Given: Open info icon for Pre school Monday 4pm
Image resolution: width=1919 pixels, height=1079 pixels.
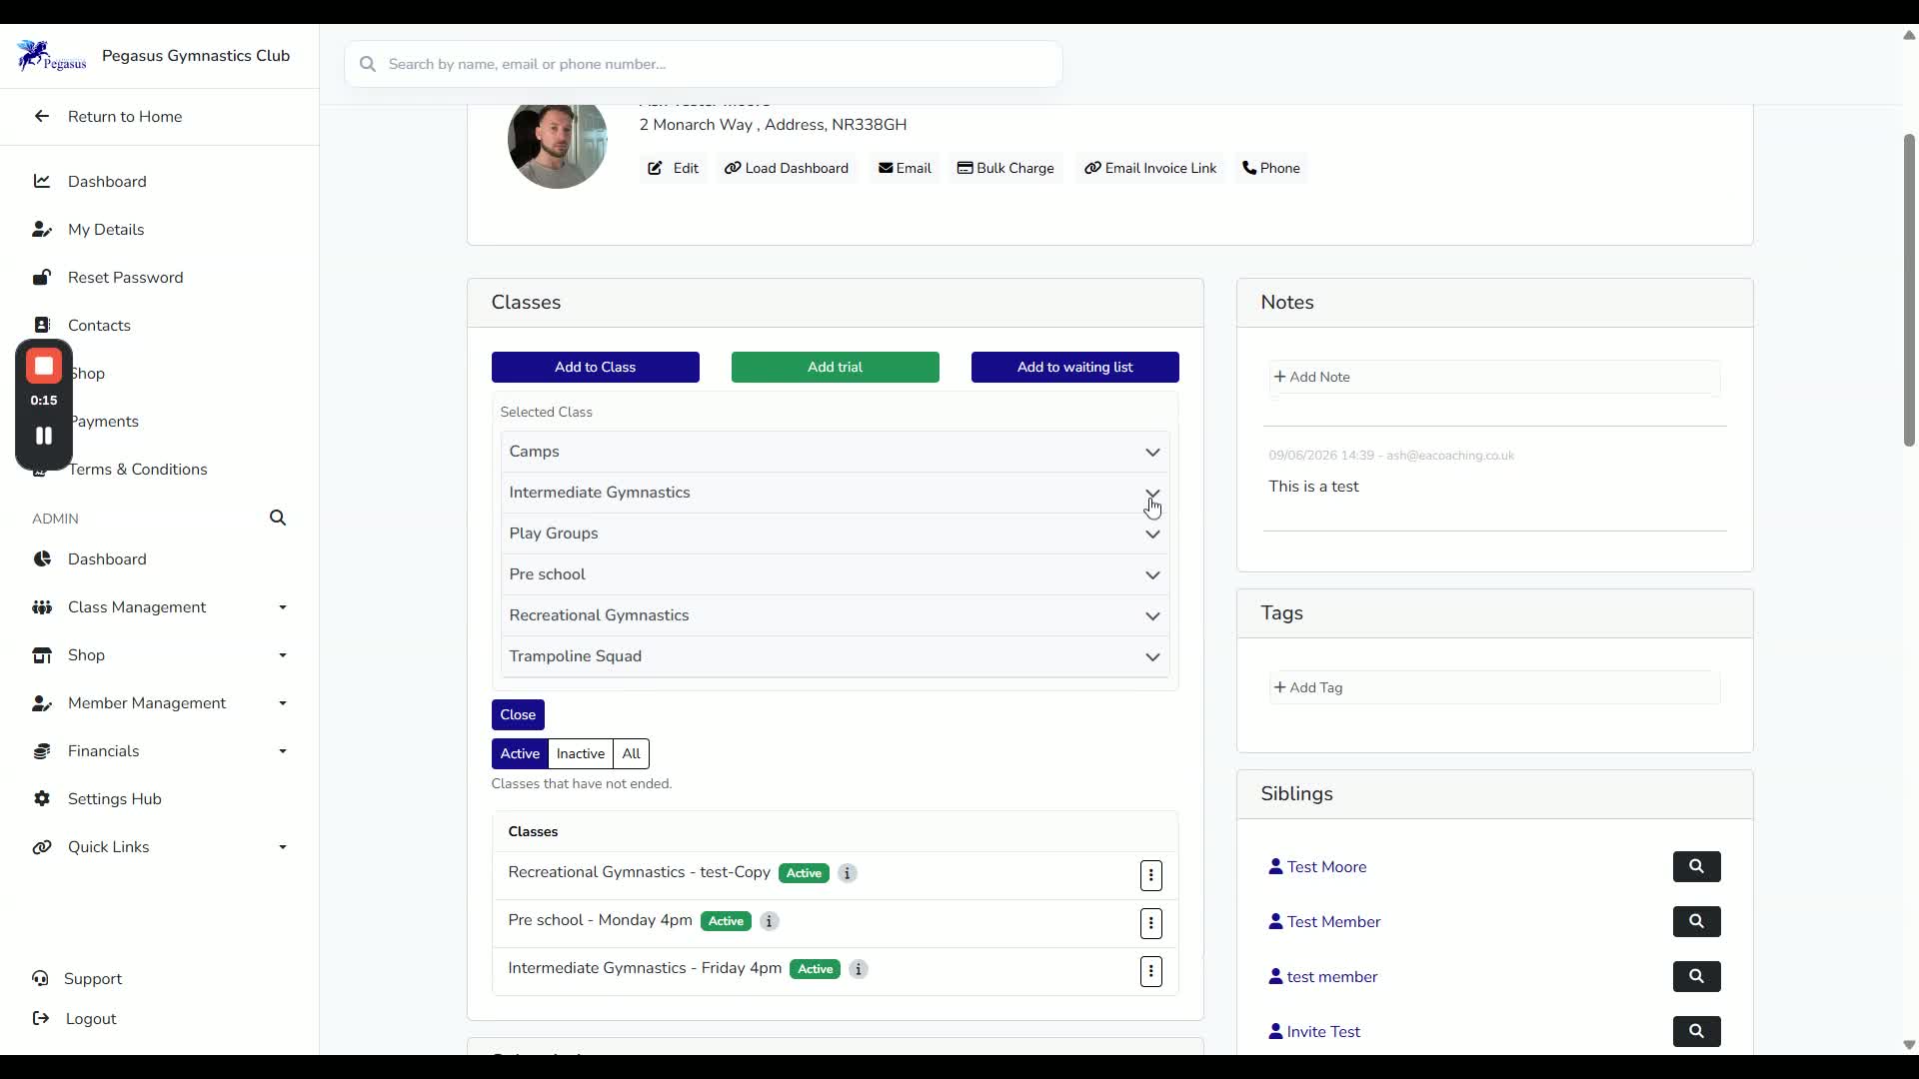Looking at the screenshot, I should point(770,921).
